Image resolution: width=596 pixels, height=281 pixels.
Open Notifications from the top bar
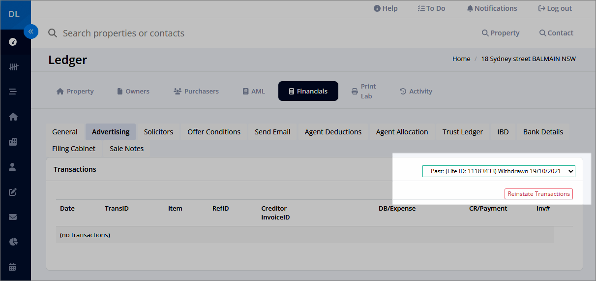point(492,8)
